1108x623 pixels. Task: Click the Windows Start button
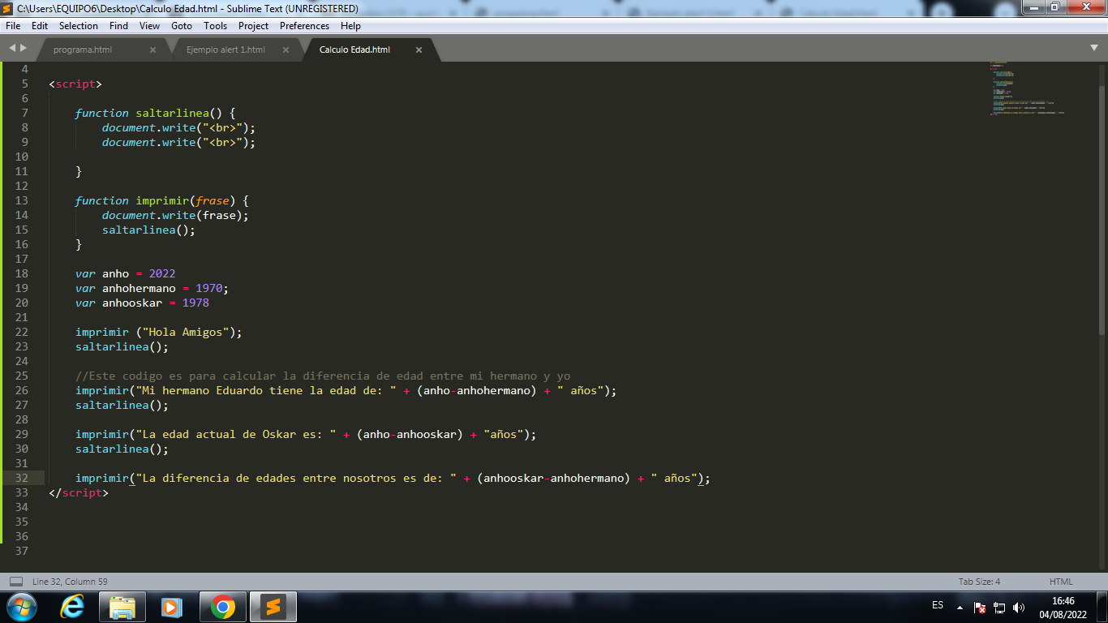click(x=21, y=607)
